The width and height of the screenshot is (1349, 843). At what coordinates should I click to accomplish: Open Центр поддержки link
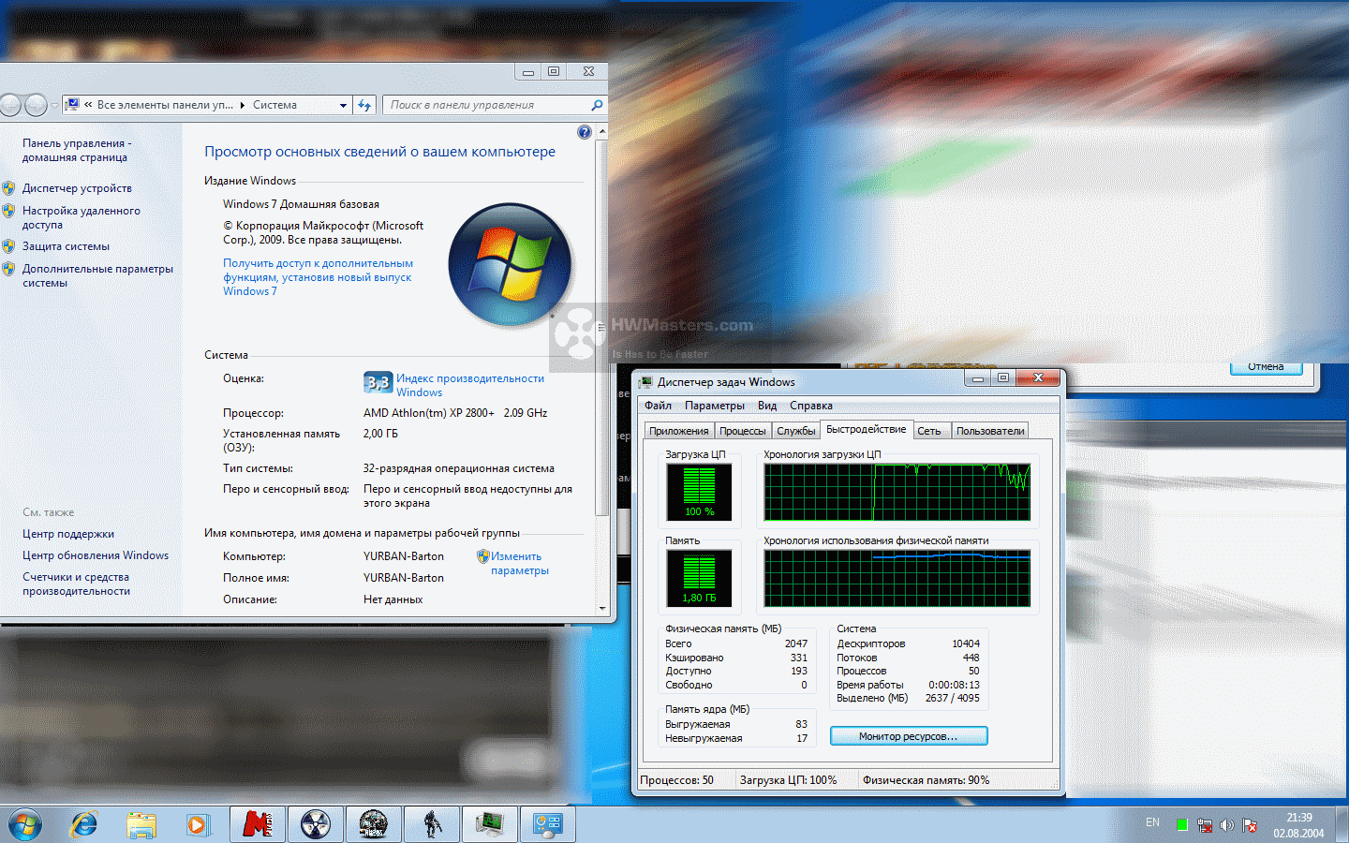[68, 534]
